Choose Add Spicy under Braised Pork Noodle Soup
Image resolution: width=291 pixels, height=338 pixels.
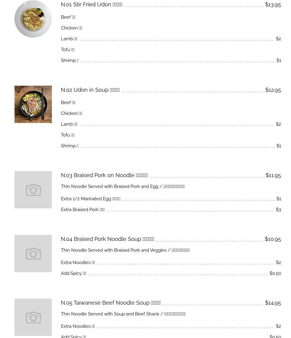tap(73, 273)
